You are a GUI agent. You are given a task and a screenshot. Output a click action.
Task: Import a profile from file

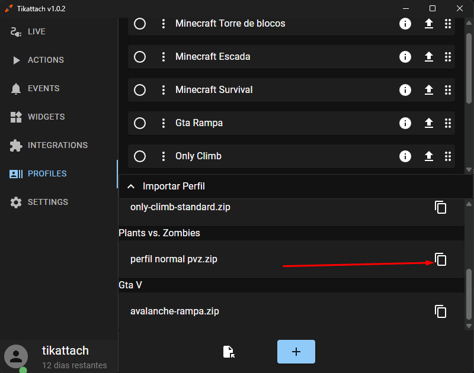click(x=229, y=352)
